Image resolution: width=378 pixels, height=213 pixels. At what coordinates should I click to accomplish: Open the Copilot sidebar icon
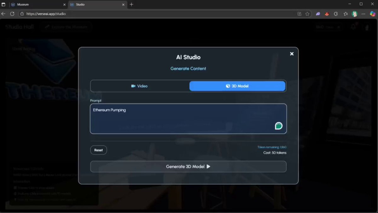tap(373, 14)
